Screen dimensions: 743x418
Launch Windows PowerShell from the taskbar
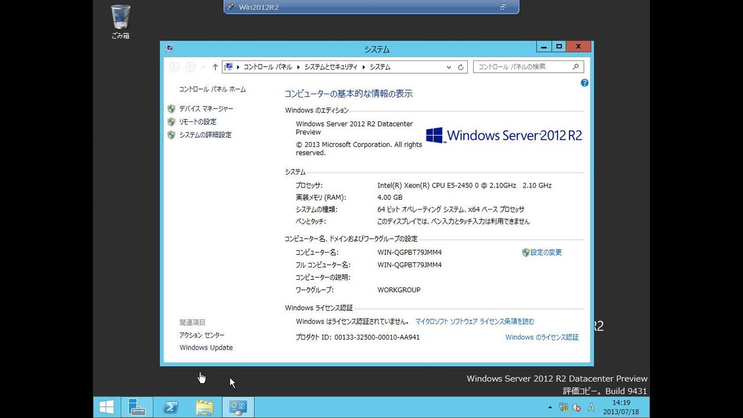pos(171,407)
